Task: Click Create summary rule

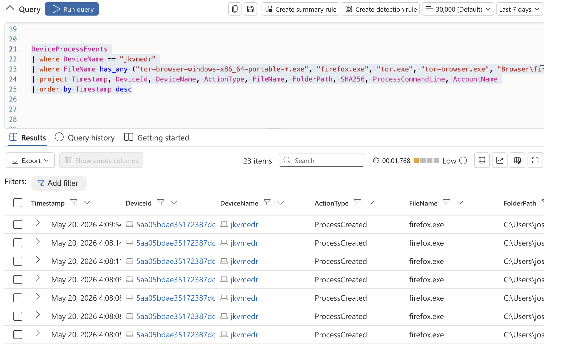Action: point(300,9)
